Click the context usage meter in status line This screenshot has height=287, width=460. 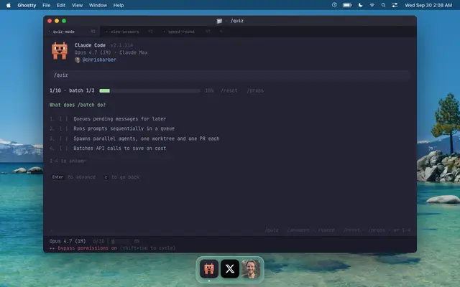121,242
